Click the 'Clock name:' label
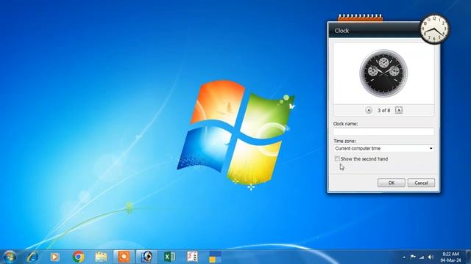Screen dimensions: 471x264 [345, 124]
